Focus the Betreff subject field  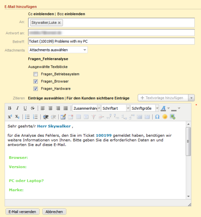[x=112, y=41]
